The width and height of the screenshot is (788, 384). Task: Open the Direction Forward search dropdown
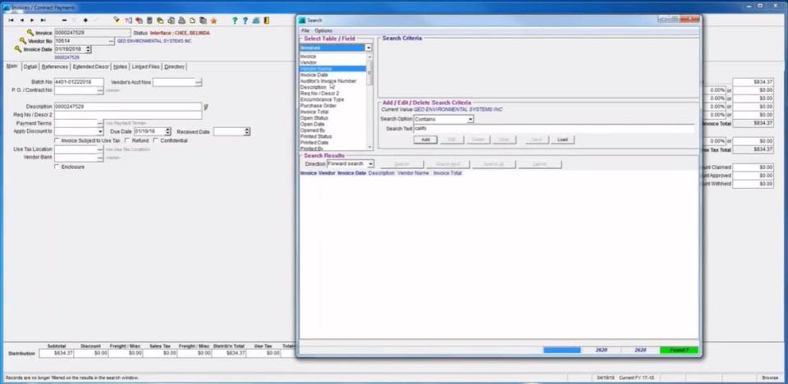pos(371,164)
